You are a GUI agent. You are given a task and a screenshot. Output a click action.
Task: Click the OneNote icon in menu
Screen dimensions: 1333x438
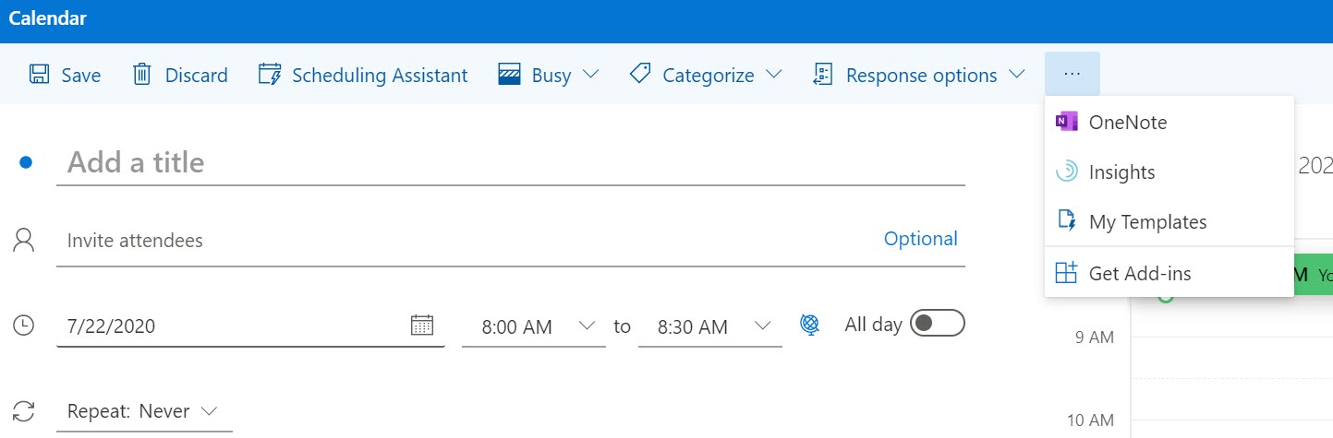point(1066,122)
